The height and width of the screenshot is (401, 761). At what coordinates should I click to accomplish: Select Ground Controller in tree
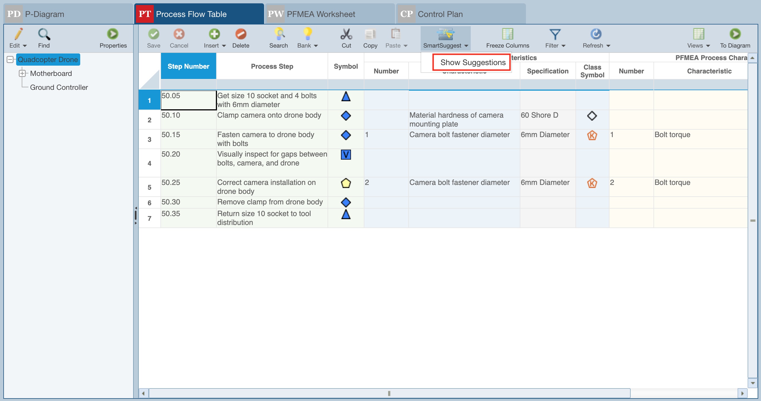click(x=59, y=87)
